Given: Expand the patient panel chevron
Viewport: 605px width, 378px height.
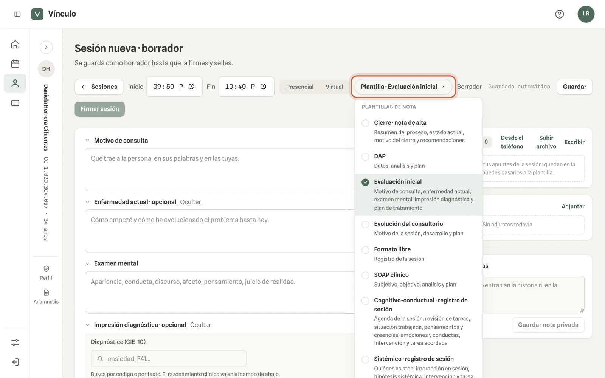Looking at the screenshot, I should tap(46, 47).
